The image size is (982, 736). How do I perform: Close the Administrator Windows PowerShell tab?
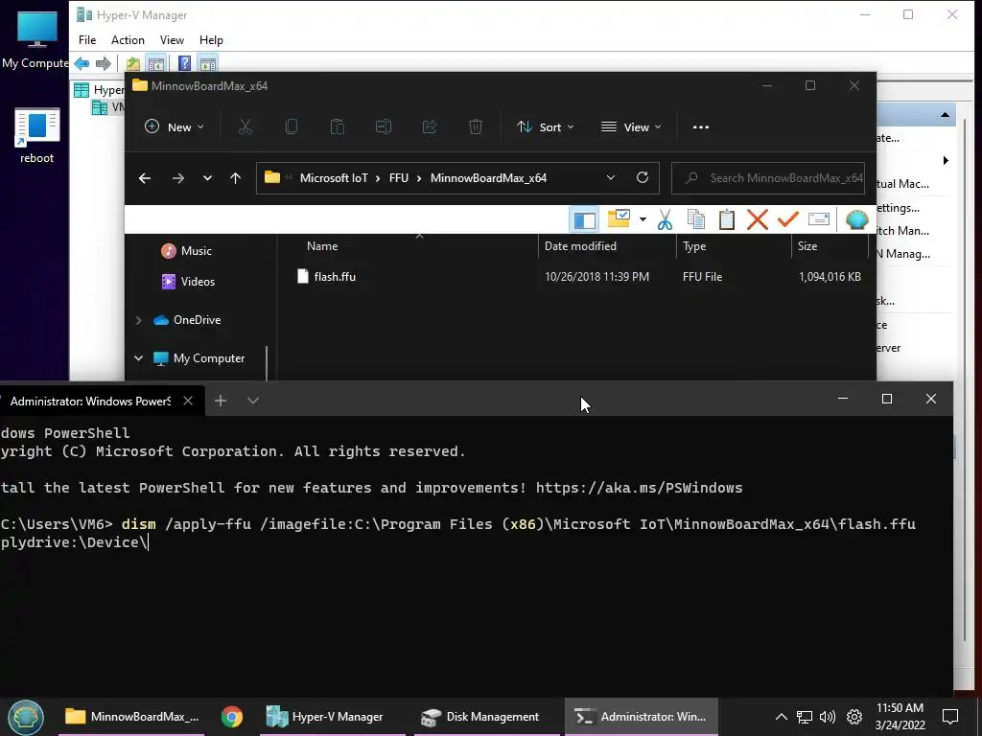188,402
